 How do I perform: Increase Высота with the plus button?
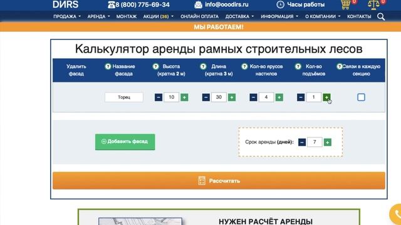point(184,97)
